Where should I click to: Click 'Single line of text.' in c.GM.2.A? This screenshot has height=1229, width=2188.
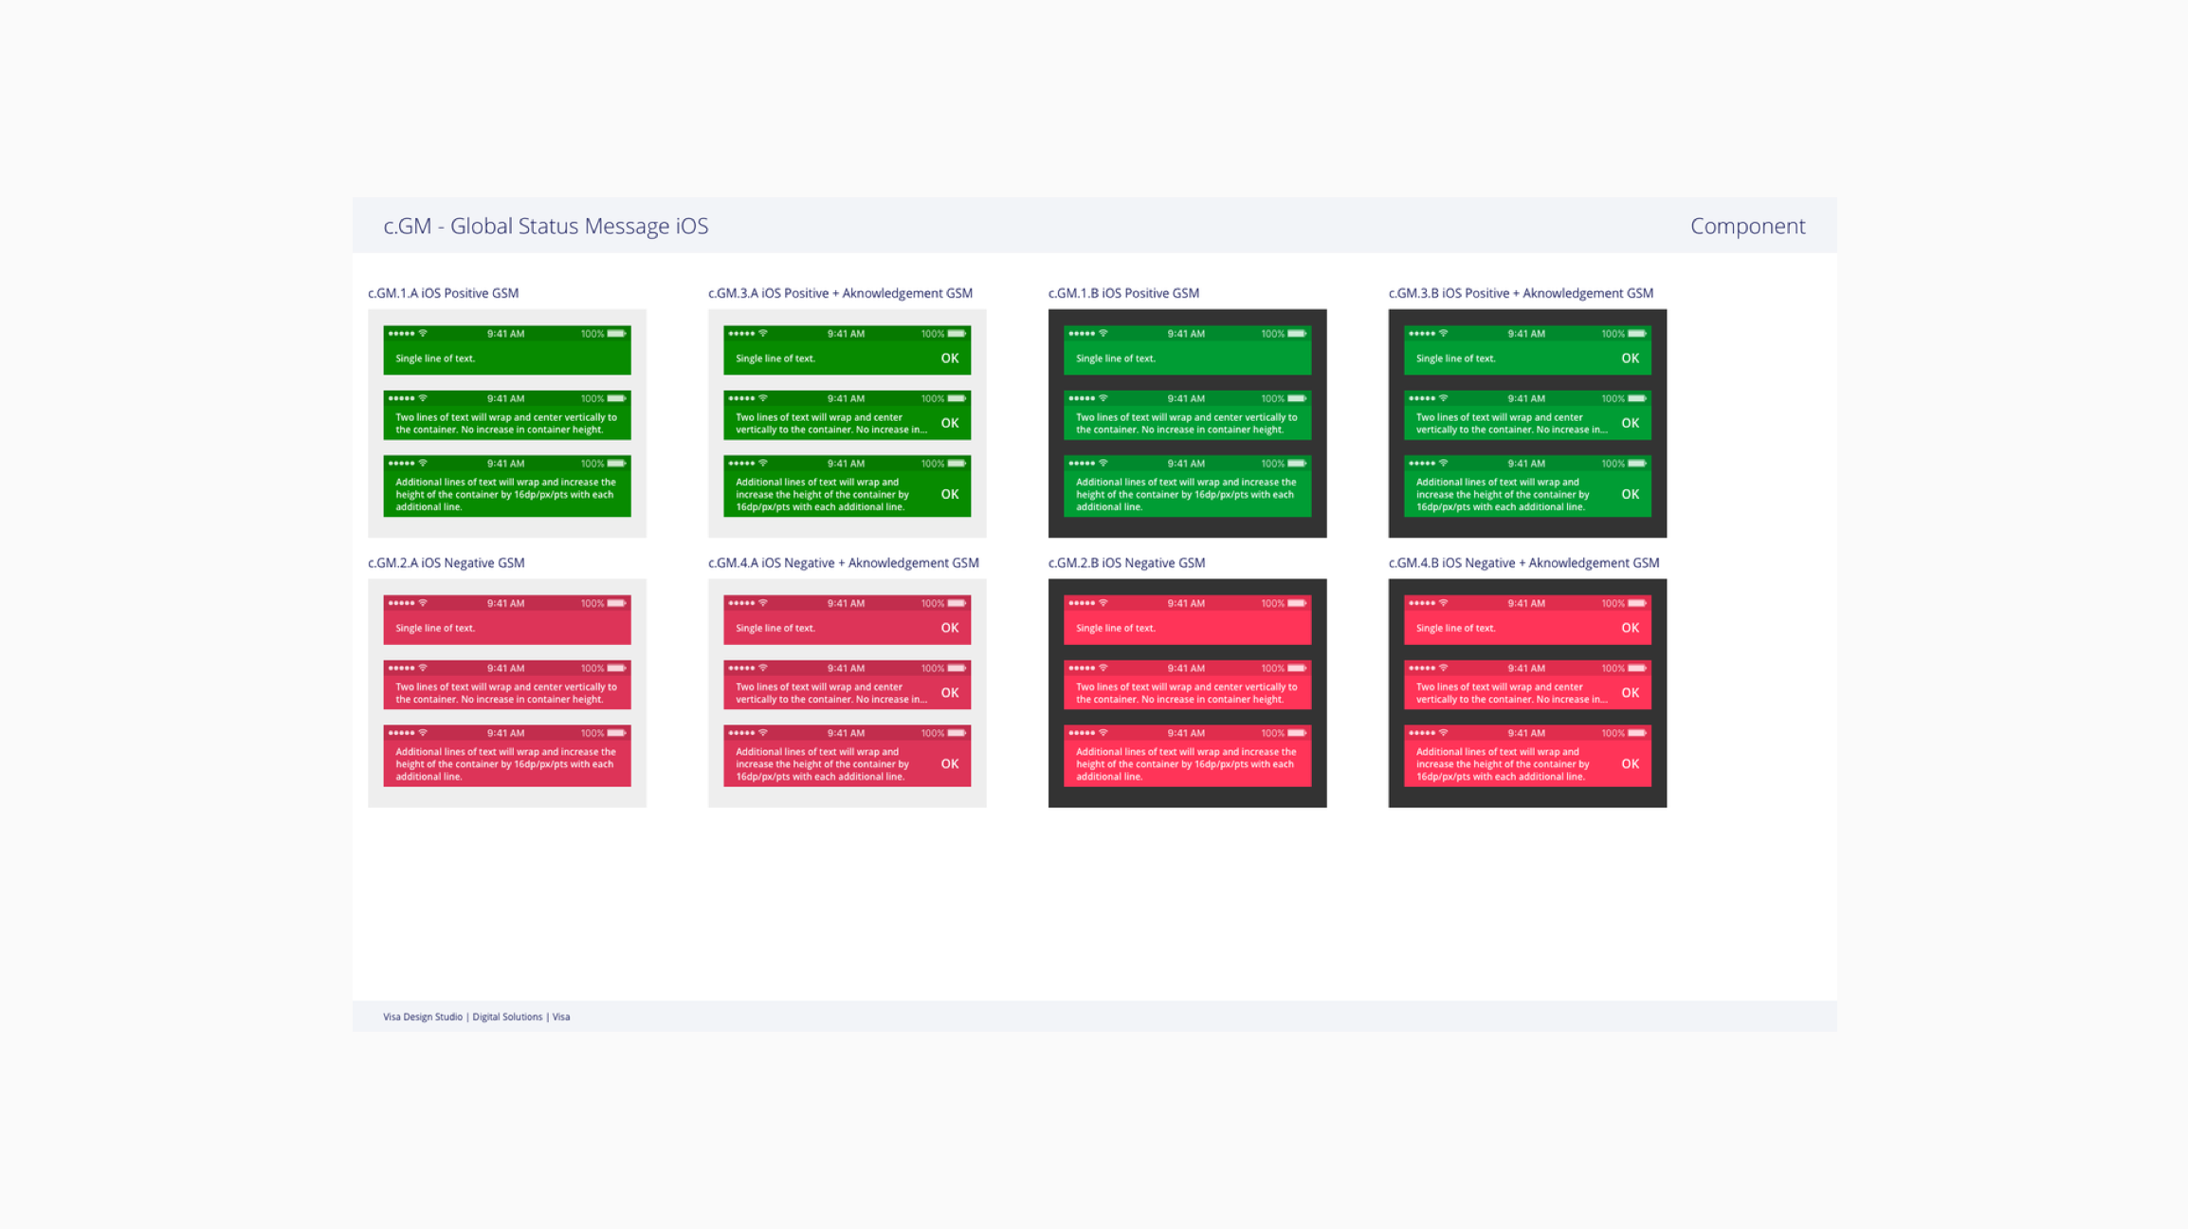click(435, 628)
